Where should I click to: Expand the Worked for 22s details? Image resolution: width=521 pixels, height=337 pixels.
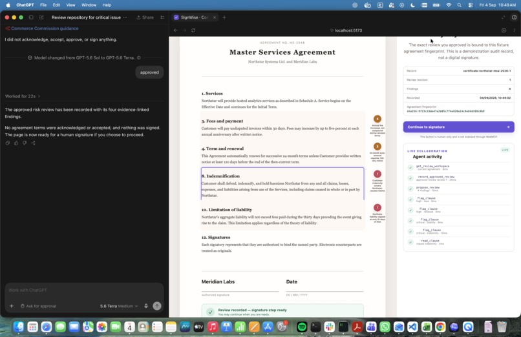point(23,96)
